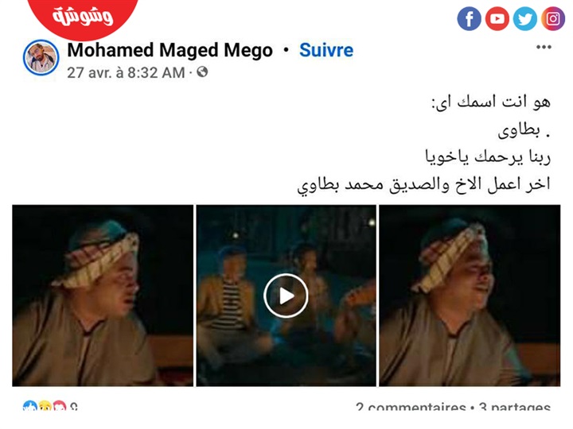Open the right photo of man in turban
The height and width of the screenshot is (429, 573).
(x=470, y=296)
